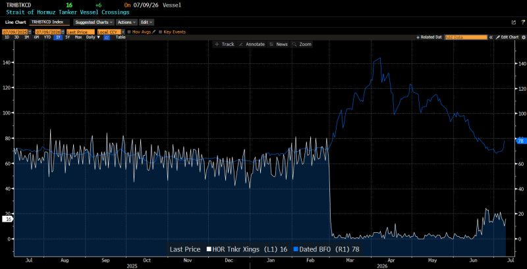
Task: Click the end date 07/09/2026 field
Action: 48,32
